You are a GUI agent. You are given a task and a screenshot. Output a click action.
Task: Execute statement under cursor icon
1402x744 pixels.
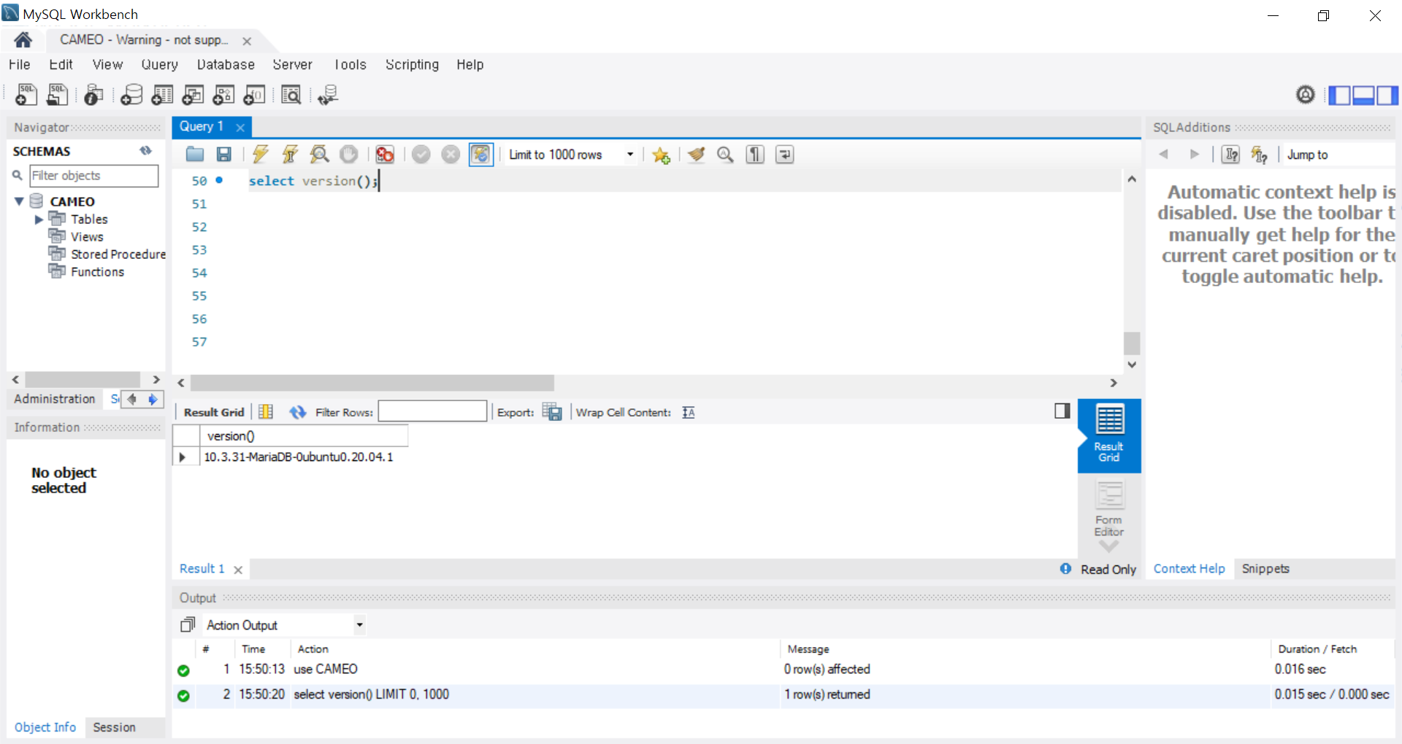click(290, 154)
